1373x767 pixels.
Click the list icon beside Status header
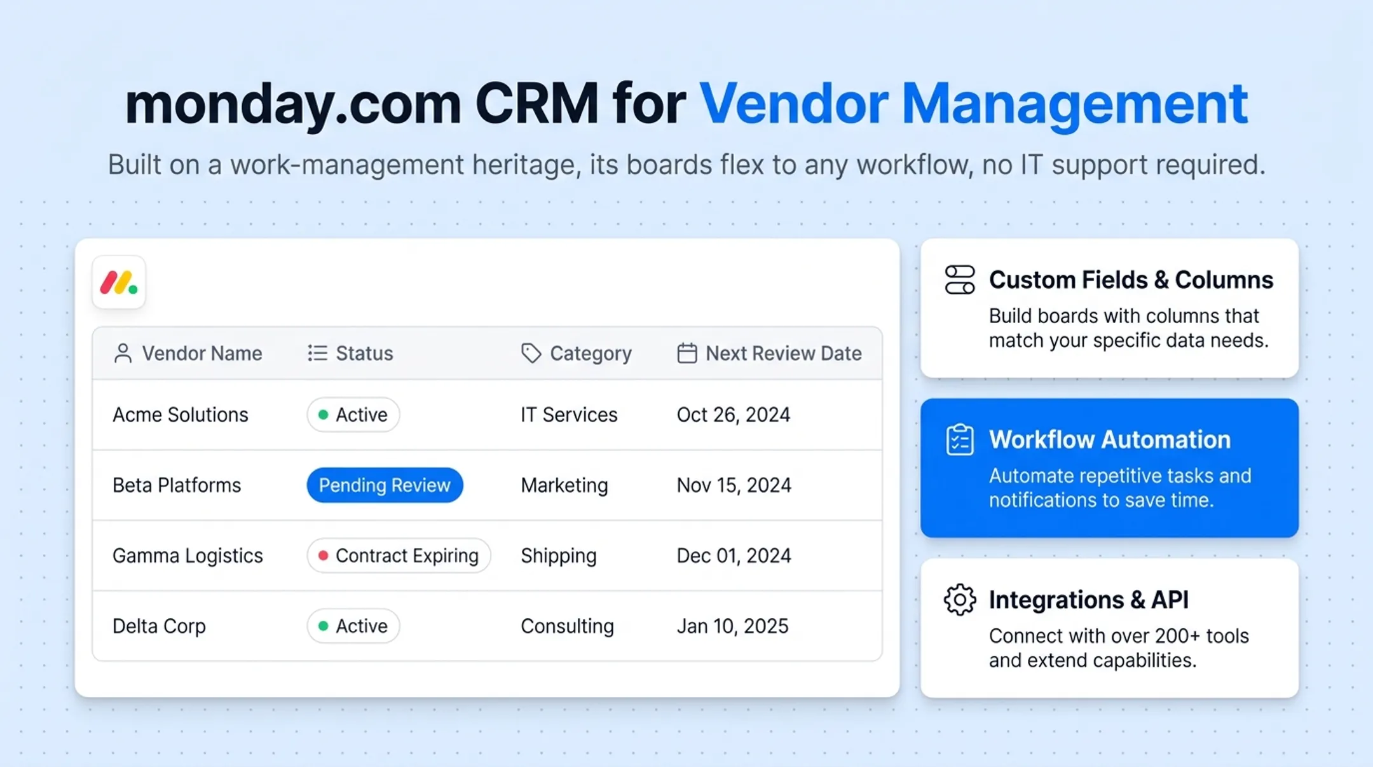[x=317, y=353]
